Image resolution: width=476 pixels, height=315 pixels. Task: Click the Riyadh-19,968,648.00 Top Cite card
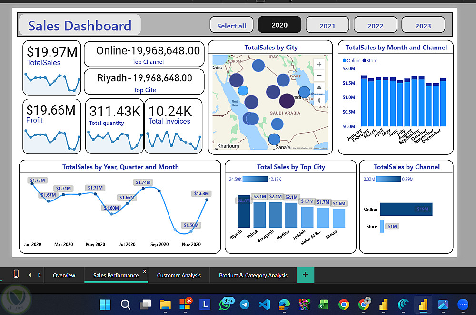(144, 82)
